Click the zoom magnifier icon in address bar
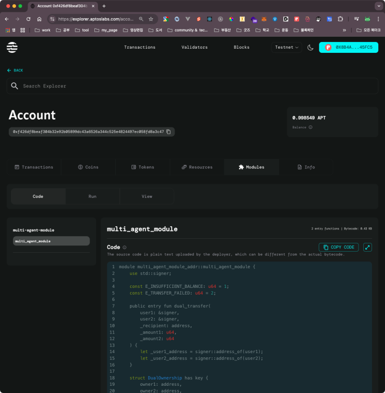 click(x=141, y=19)
